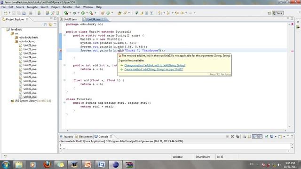
Task: Click the Last Edit Location arrow icon
Action: click(177, 13)
